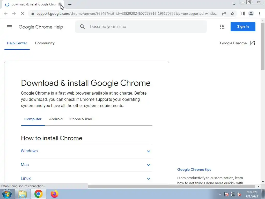Screen dimensions: 265x199
Task: Switch to the Help Center tab
Action: pyautogui.click(x=17, y=43)
